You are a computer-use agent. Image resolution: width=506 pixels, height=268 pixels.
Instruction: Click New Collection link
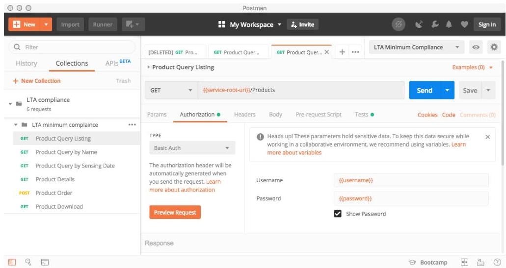click(36, 81)
